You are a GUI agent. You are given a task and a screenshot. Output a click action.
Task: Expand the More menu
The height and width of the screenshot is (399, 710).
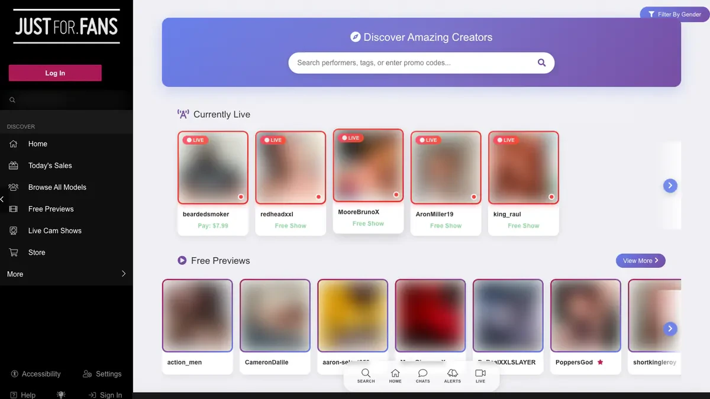(66, 274)
